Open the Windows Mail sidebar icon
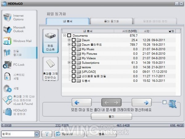This screenshot has height=139, width=185. tap(7, 41)
